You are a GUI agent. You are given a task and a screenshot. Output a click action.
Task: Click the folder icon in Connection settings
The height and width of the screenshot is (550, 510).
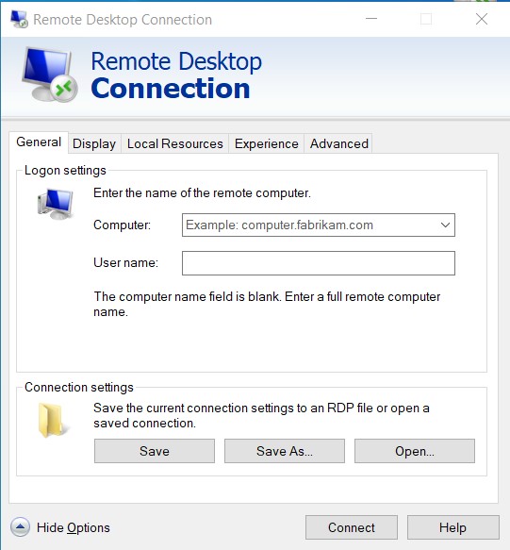click(x=54, y=420)
